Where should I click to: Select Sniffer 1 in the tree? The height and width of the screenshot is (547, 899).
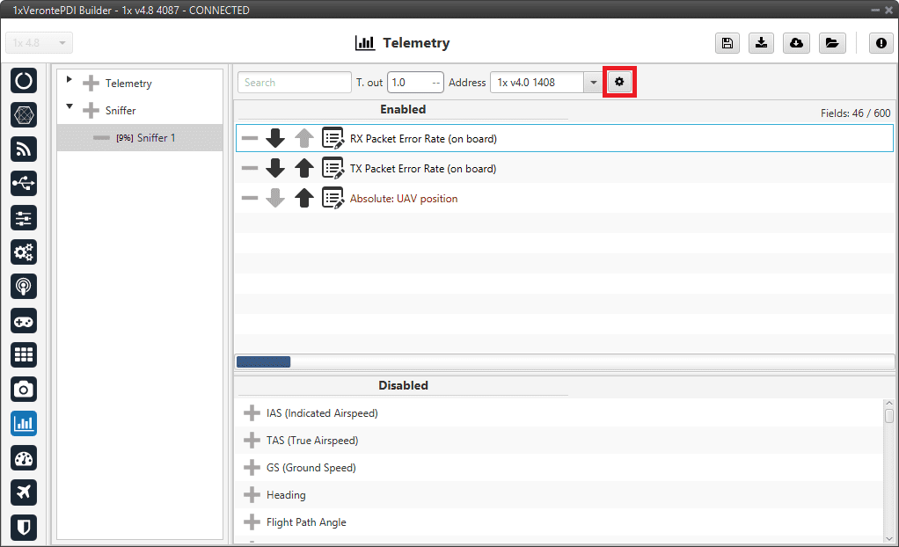(x=147, y=138)
